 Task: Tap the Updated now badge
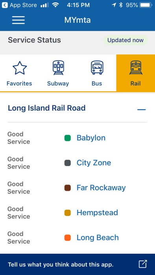[125, 40]
